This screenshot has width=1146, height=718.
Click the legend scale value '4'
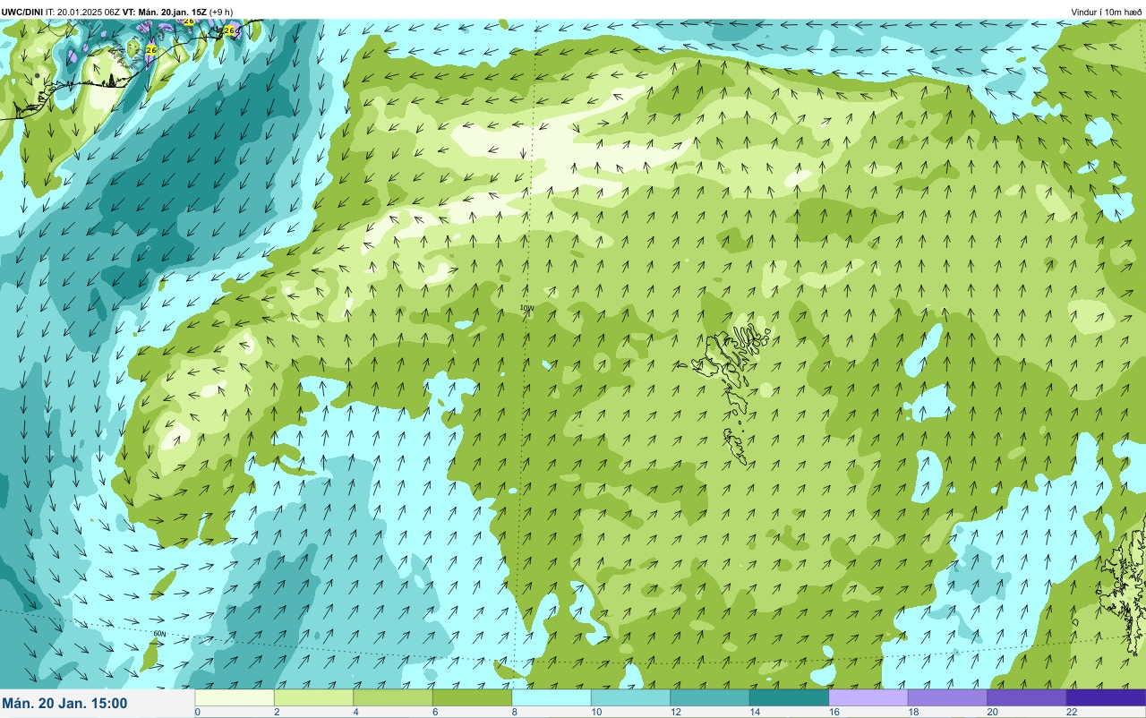coord(355,712)
